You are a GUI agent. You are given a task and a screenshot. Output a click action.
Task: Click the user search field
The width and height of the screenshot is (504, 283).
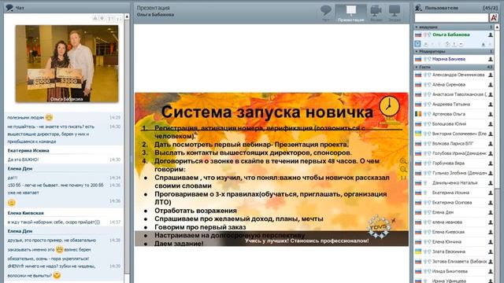click(x=451, y=17)
